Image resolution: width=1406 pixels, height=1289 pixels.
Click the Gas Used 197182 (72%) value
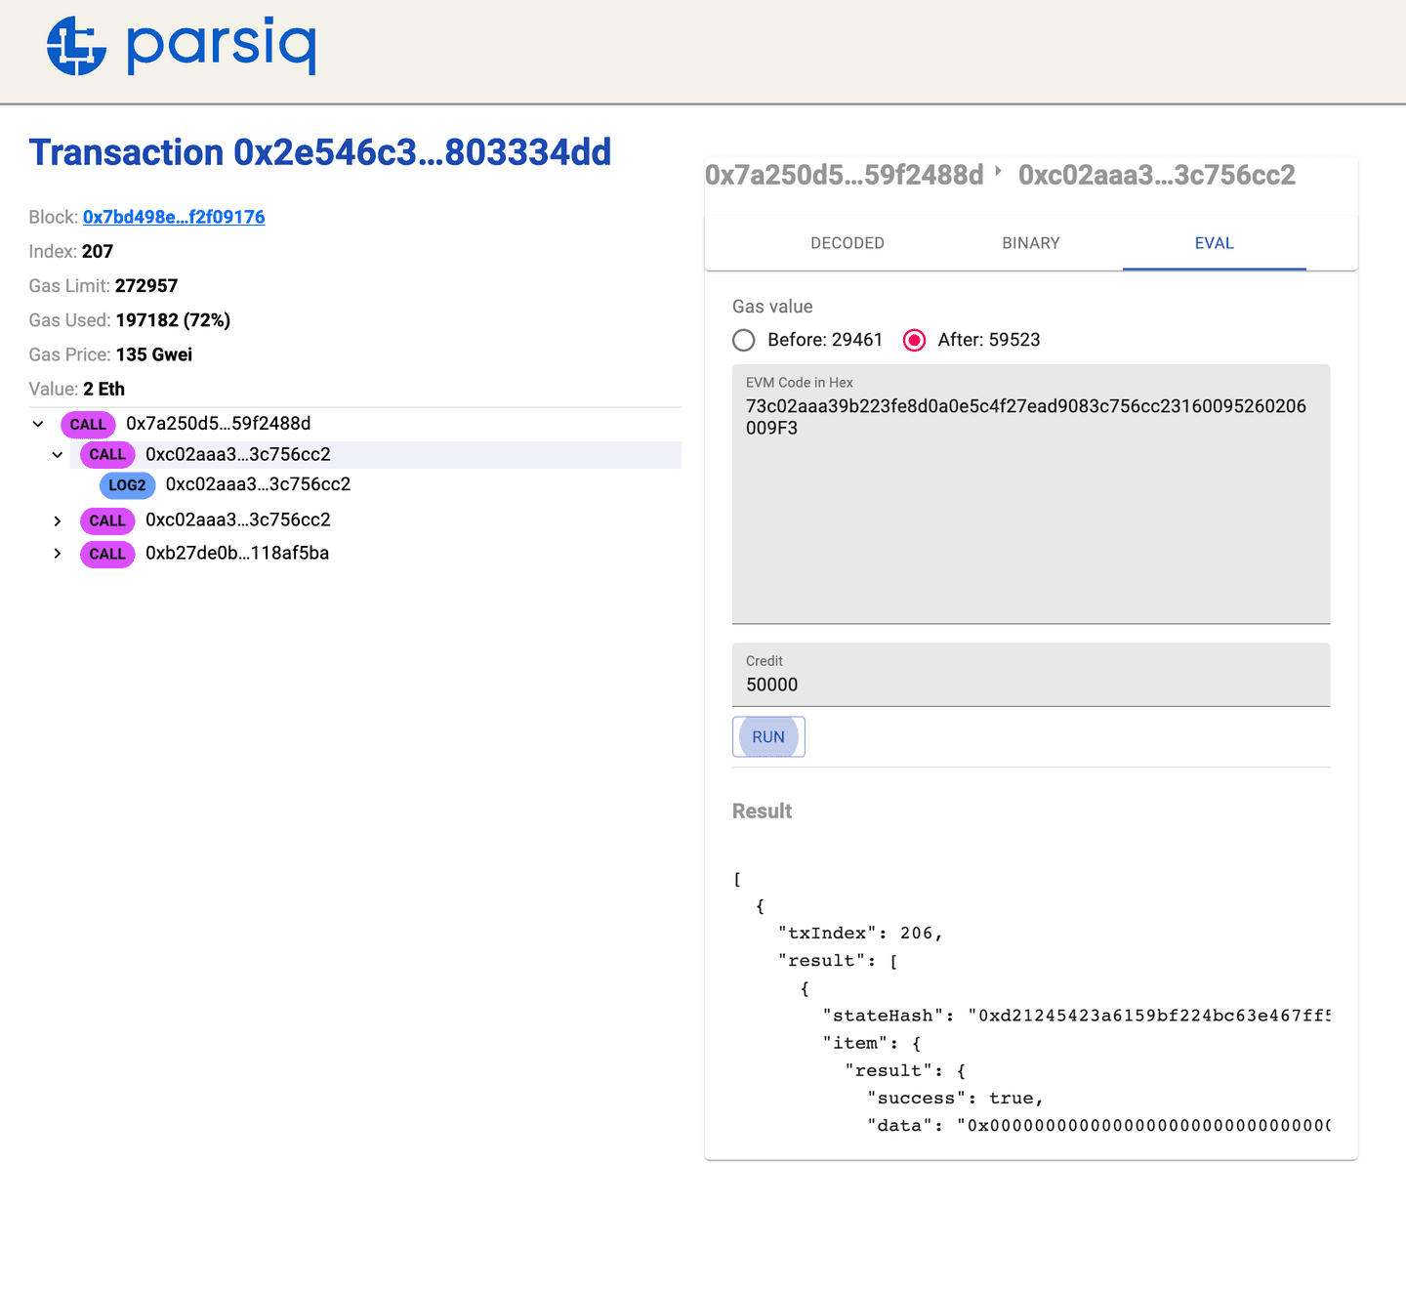173,320
